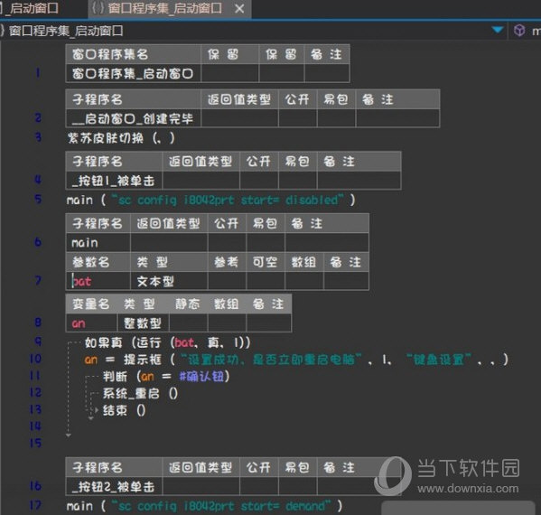
Task: Click the purple cube icon at top right
Action: [x=519, y=31]
